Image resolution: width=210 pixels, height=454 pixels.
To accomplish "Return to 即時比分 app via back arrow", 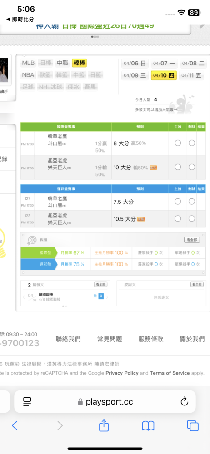I will 20,20.
